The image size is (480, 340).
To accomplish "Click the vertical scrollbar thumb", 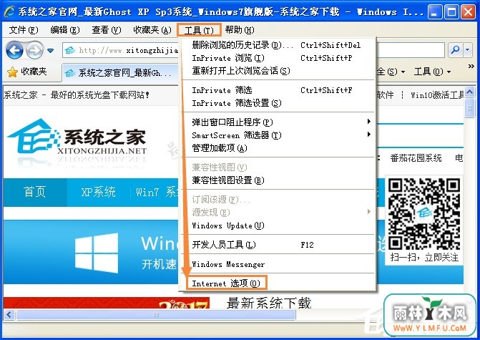I will click(x=469, y=108).
